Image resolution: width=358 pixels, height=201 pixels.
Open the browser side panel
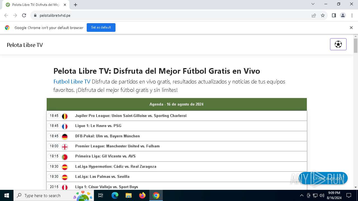tap(334, 15)
